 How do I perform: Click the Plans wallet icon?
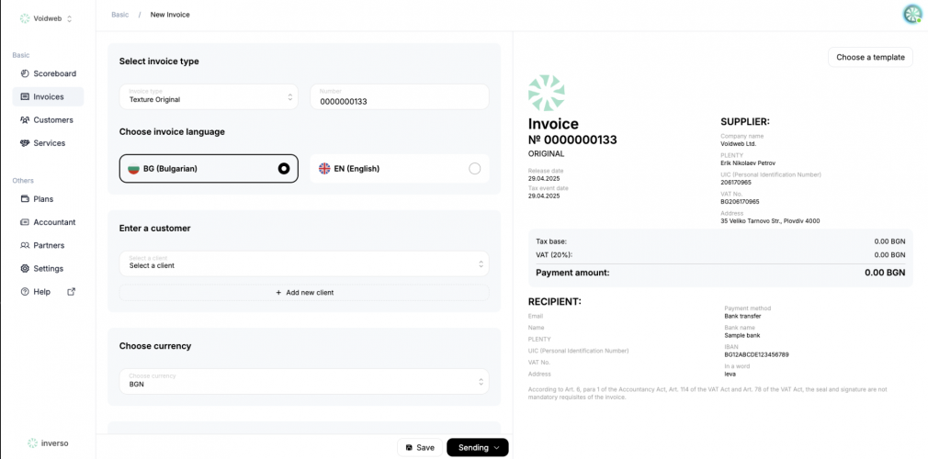pyautogui.click(x=25, y=199)
